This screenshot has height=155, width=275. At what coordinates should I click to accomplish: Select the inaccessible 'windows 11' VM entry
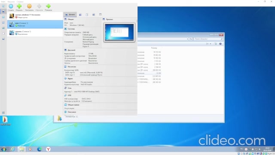[35, 16]
